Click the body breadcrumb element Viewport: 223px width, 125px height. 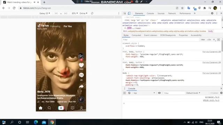[x=210, y=31]
